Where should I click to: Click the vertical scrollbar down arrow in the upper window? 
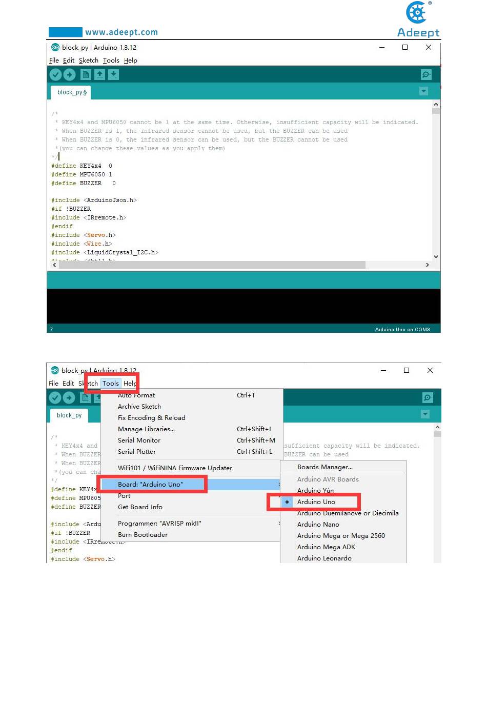click(x=436, y=257)
